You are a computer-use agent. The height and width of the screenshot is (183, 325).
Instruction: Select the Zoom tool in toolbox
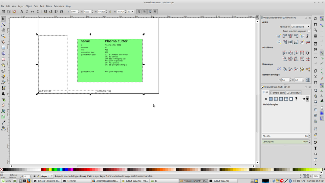point(3,36)
